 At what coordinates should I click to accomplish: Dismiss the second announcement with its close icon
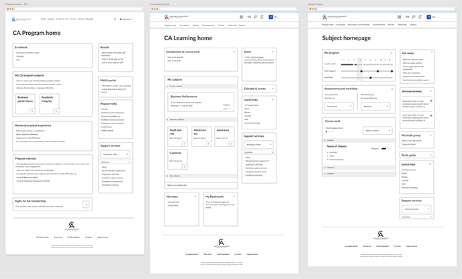tap(431, 116)
